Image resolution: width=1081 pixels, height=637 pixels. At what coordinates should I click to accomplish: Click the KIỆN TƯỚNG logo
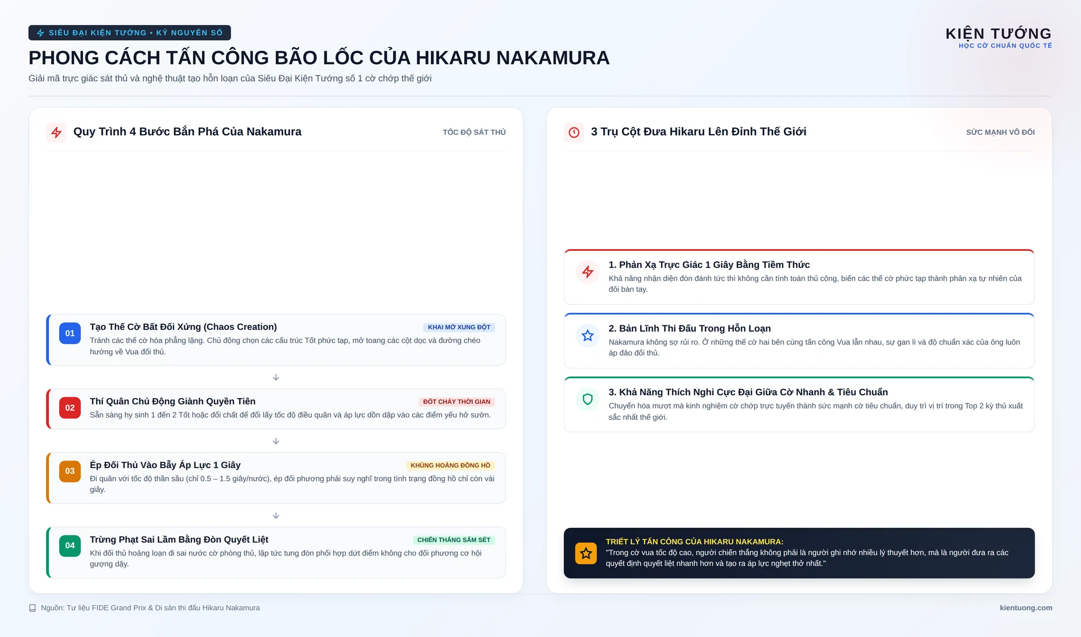coord(999,34)
